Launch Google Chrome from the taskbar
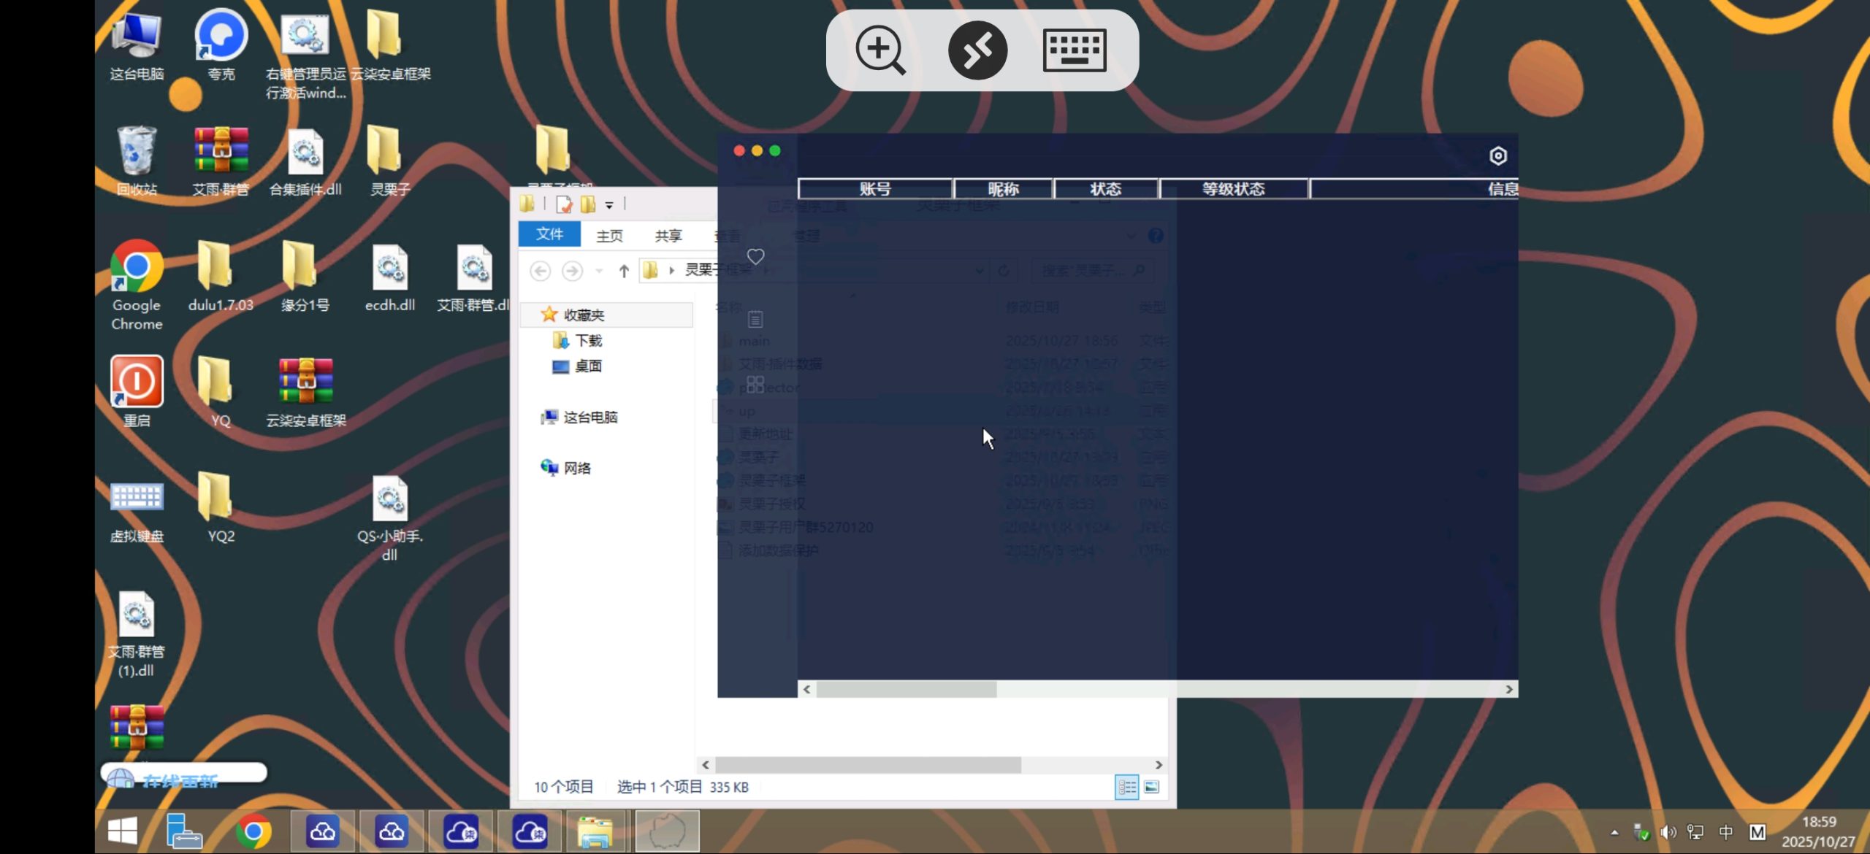This screenshot has width=1870, height=854. coord(253,830)
